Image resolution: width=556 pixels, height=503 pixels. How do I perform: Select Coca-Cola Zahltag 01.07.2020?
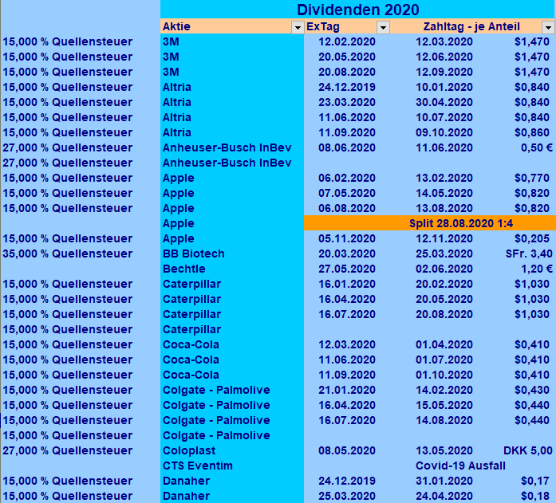[444, 360]
